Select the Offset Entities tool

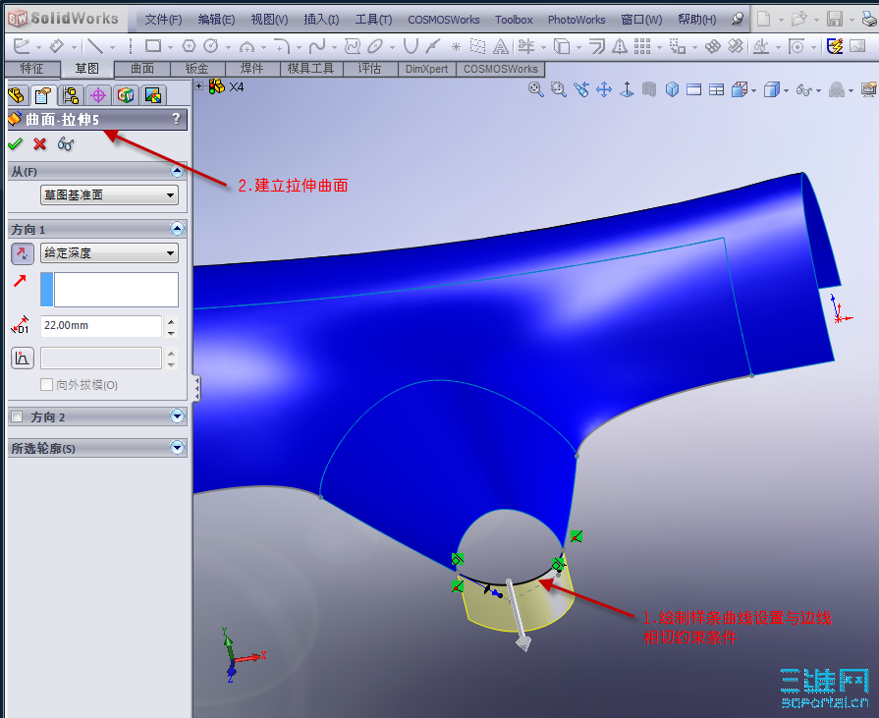tap(597, 46)
